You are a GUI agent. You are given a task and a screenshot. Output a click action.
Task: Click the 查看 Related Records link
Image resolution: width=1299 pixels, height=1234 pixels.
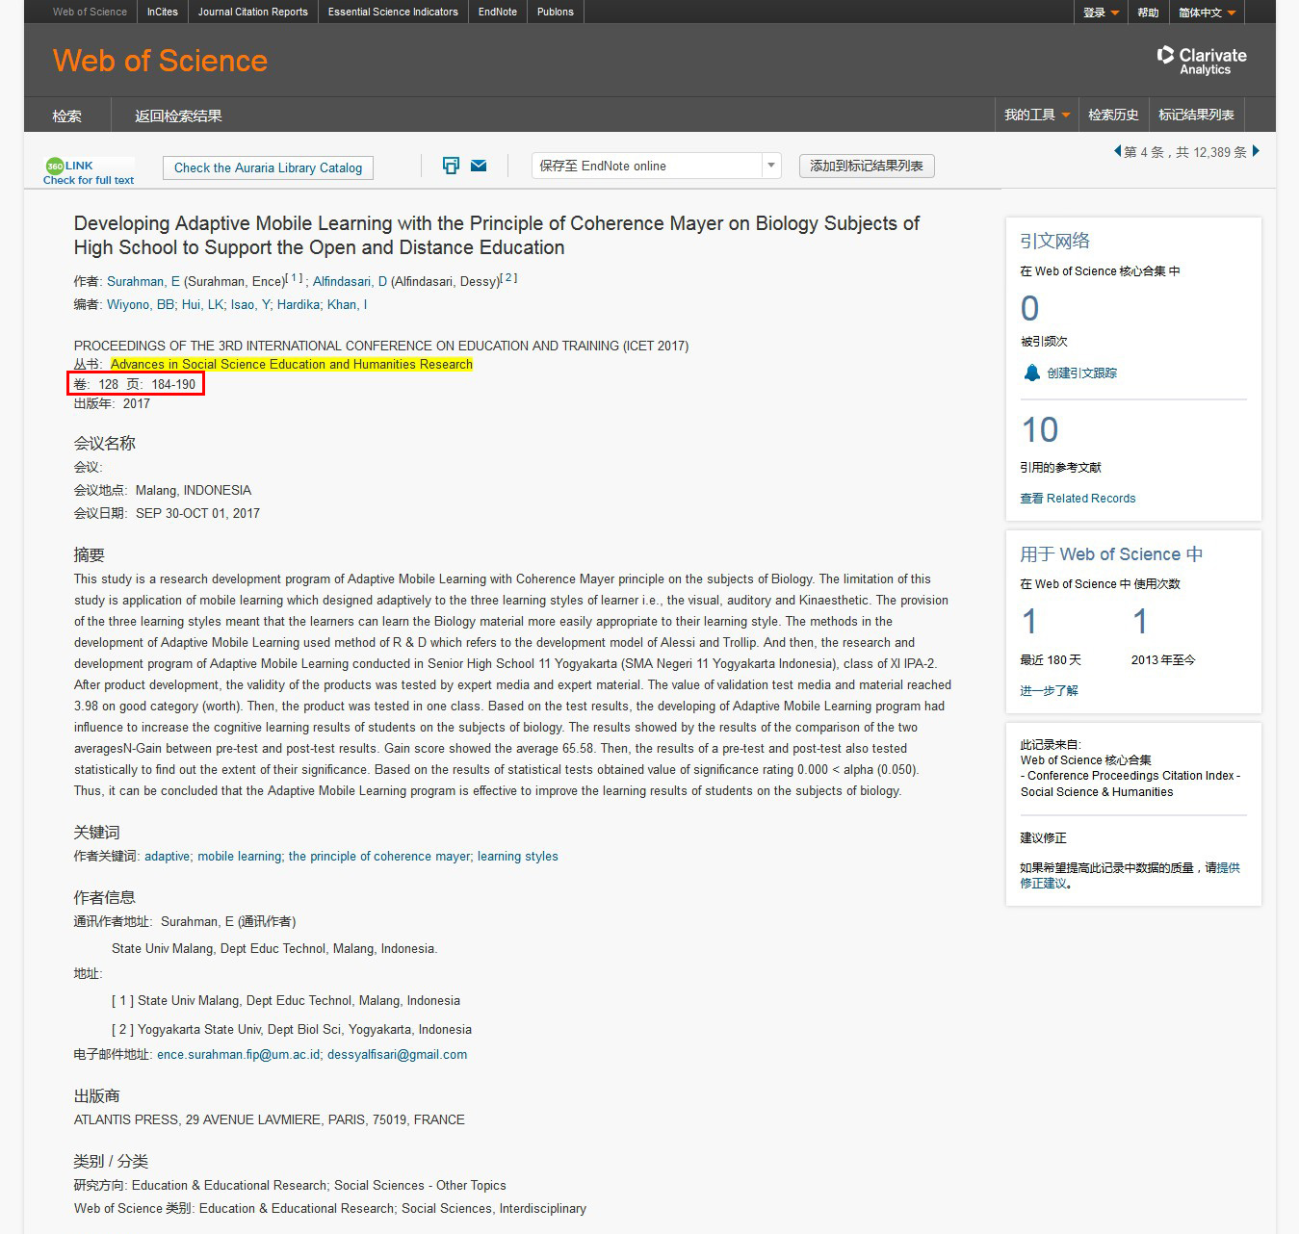[1078, 498]
